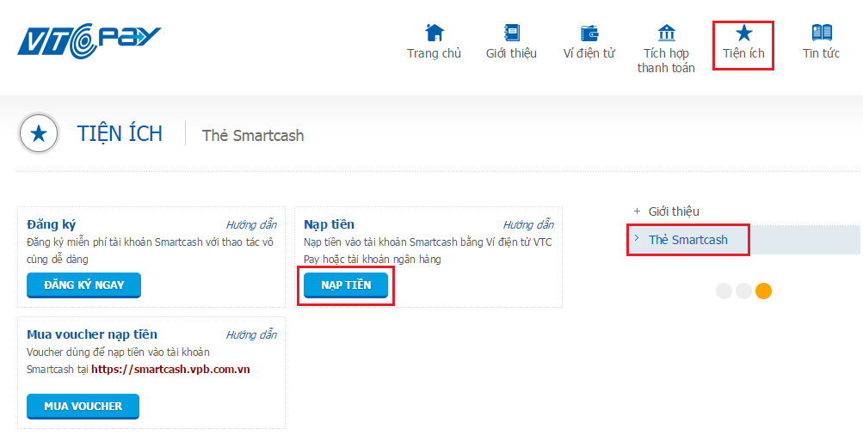This screenshot has height=441, width=863.
Task: Click the bank building icon above Tích hợp
Action: tap(667, 33)
